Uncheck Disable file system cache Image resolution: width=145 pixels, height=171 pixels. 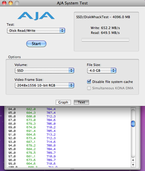click(89, 82)
